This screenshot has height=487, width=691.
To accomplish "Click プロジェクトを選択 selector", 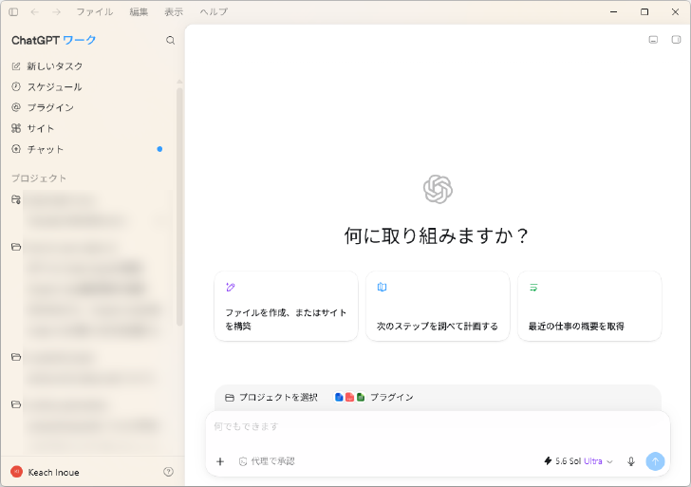I will (271, 398).
